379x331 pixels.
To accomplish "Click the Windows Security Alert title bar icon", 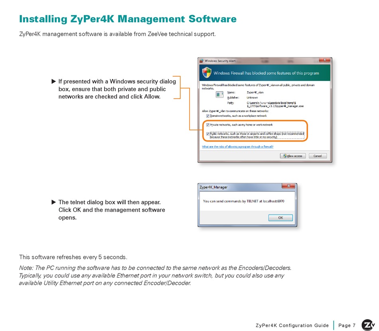I will click(201, 61).
